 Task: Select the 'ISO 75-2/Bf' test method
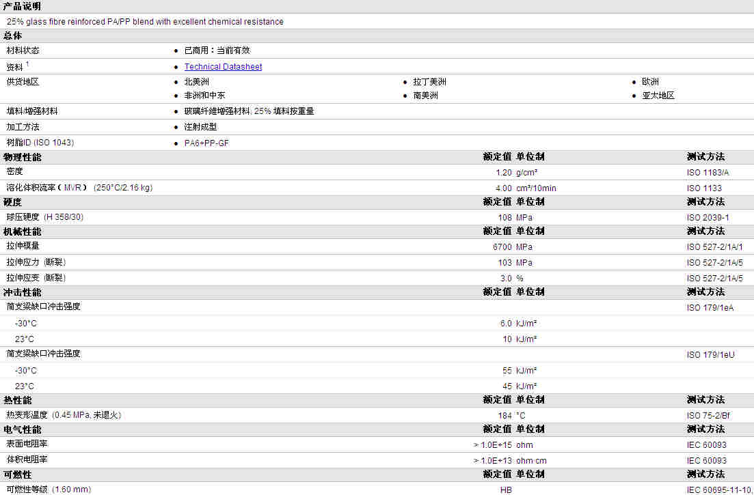tap(708, 415)
